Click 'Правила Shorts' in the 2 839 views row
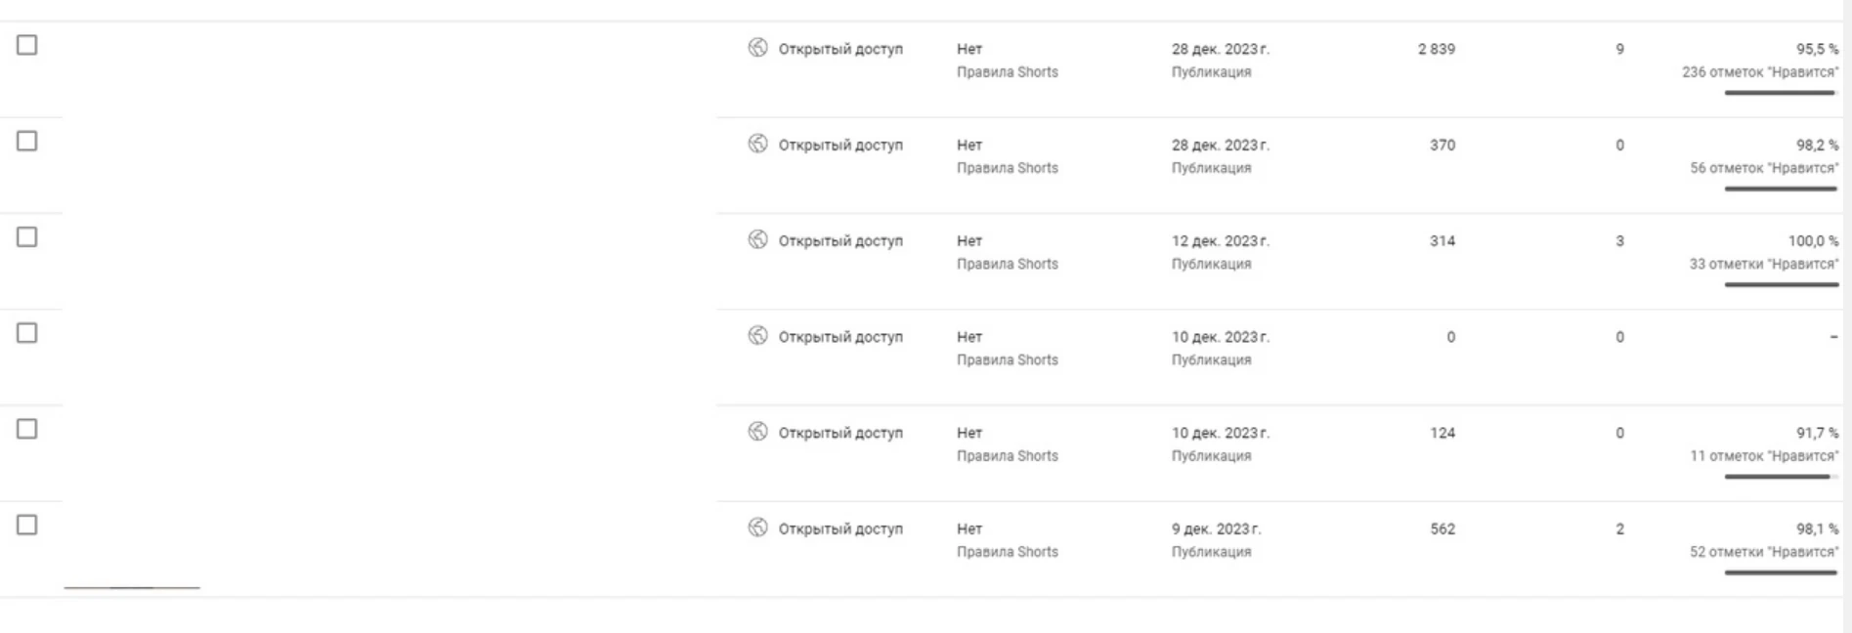 click(x=1008, y=72)
